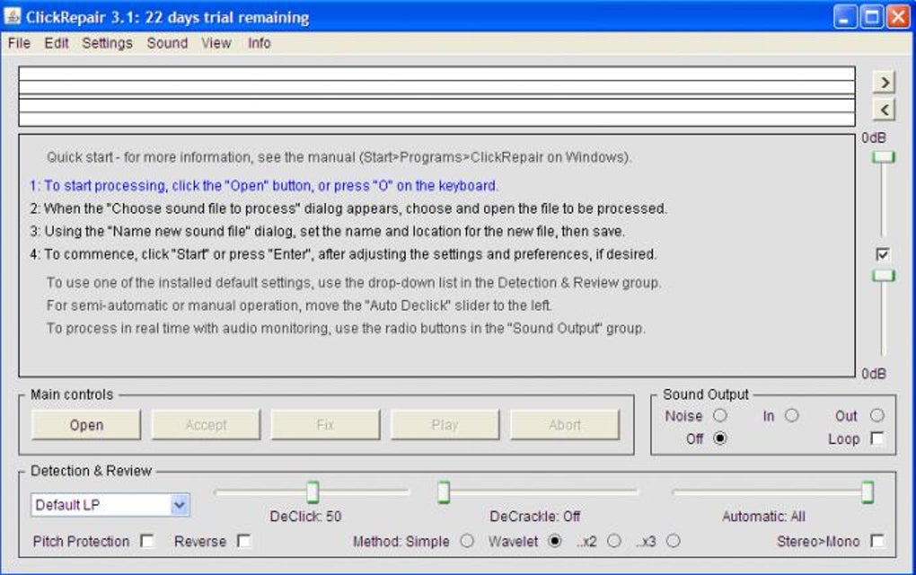The image size is (916, 575).
Task: Click the Open button
Action: pyautogui.click(x=86, y=425)
